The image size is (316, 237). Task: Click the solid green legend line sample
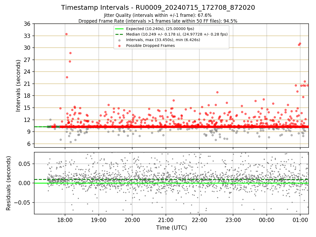[x=120, y=29]
